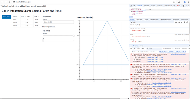
Task: Click the Styles filter input field
Action: click(x=152, y=22)
